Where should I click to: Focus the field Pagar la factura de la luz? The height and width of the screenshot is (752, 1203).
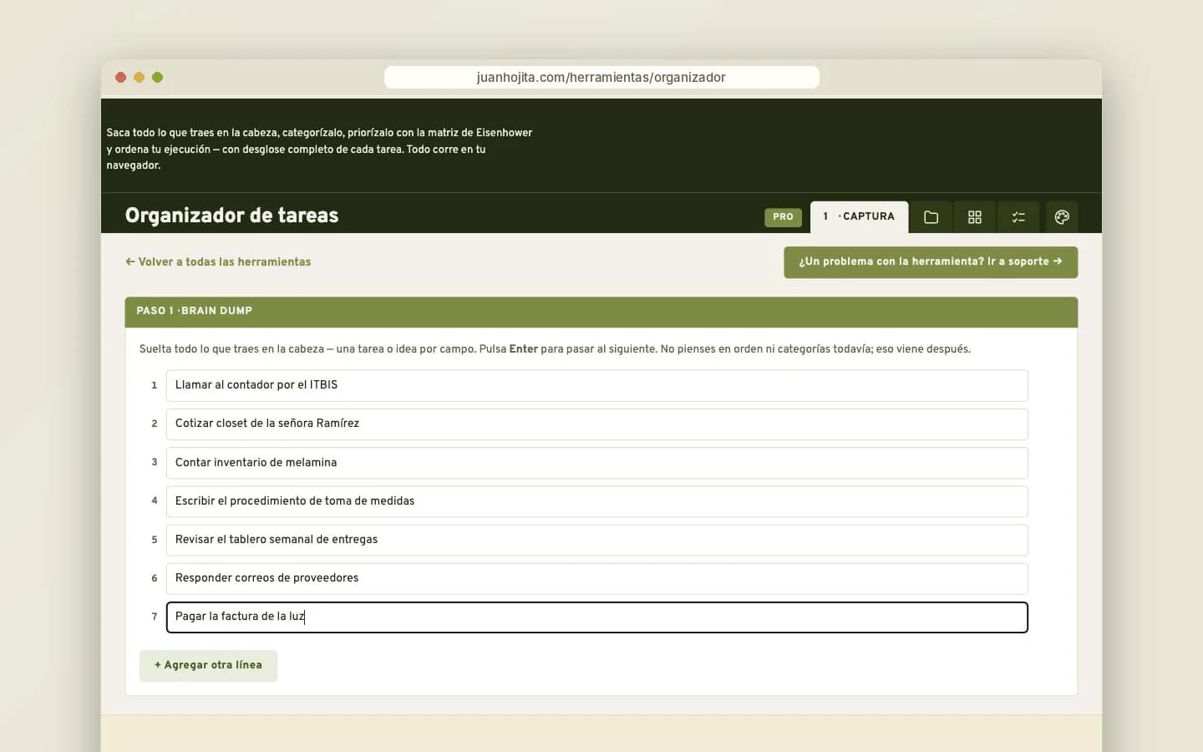[x=596, y=617]
